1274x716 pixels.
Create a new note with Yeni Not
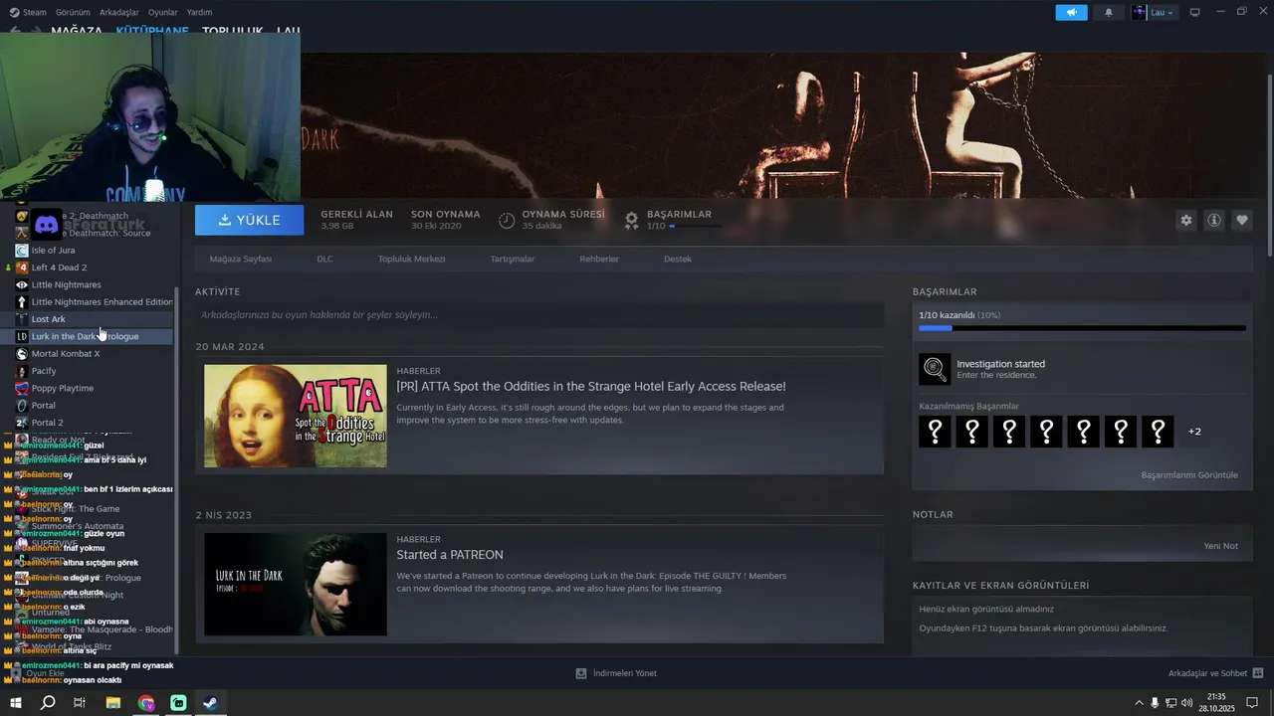point(1220,546)
